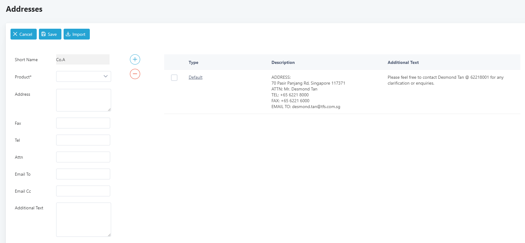The height and width of the screenshot is (243, 525).
Task: Click the Import button
Action: tap(77, 34)
